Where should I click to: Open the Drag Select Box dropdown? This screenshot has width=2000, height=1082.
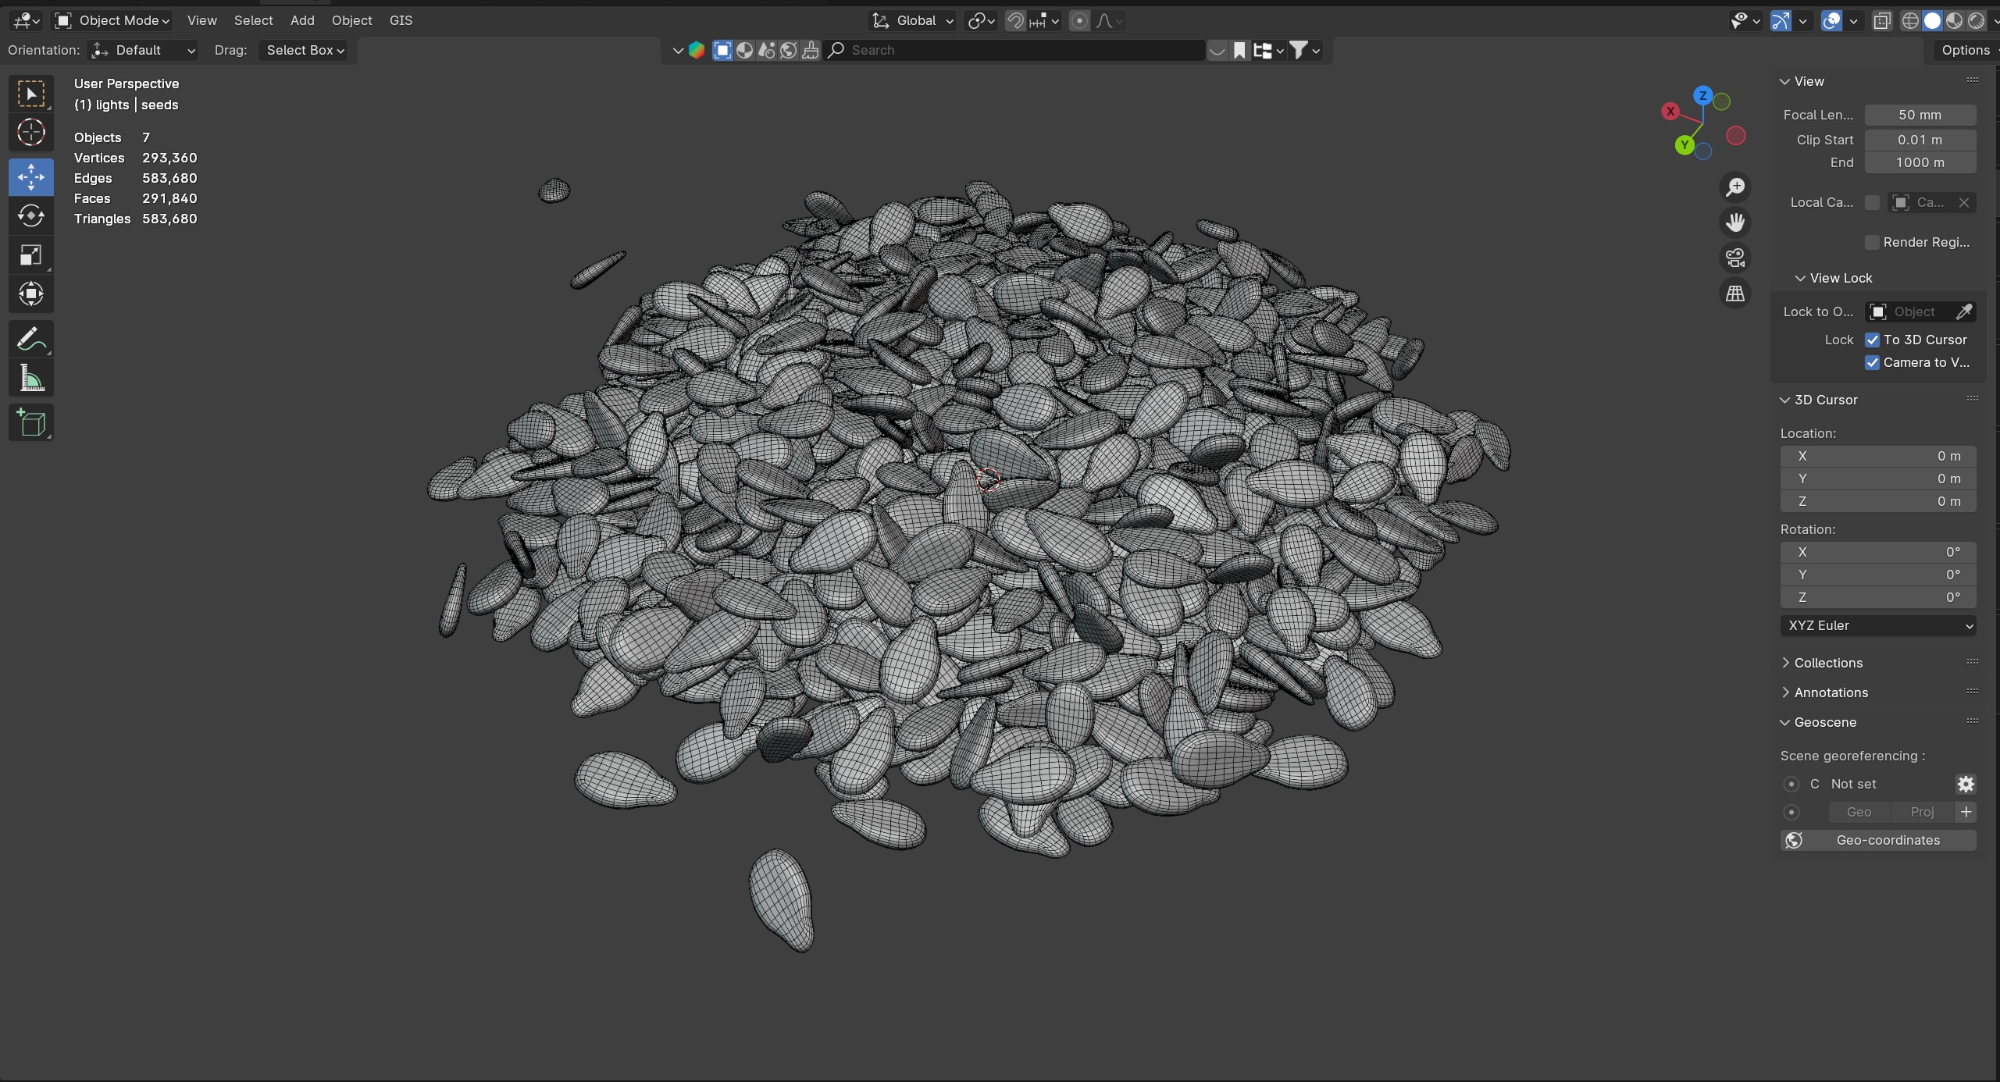(x=305, y=50)
